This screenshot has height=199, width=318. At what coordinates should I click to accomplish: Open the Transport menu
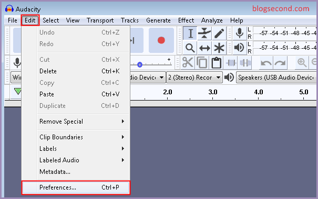tap(100, 20)
